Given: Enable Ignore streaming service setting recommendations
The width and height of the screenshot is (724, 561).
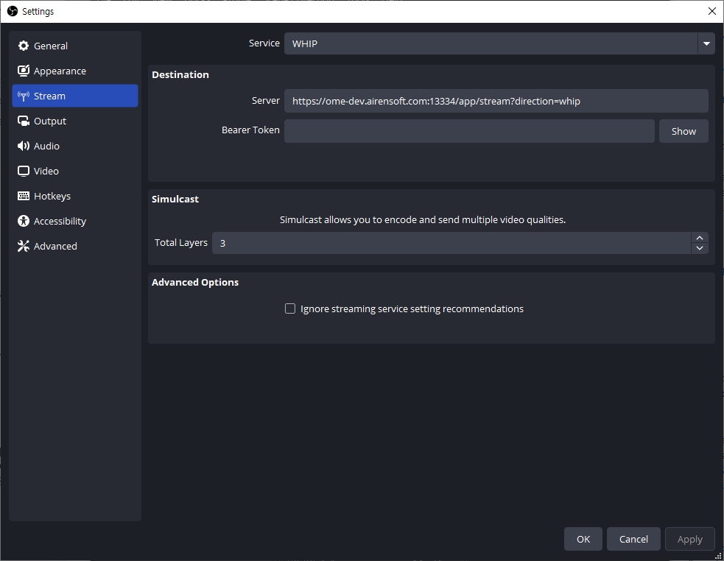Looking at the screenshot, I should coord(290,308).
